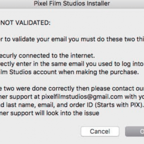Click the word 'securly' in the first requirement

[8, 56]
